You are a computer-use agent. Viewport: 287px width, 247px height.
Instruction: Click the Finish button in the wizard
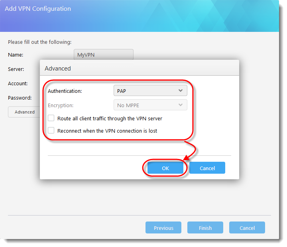205,227
